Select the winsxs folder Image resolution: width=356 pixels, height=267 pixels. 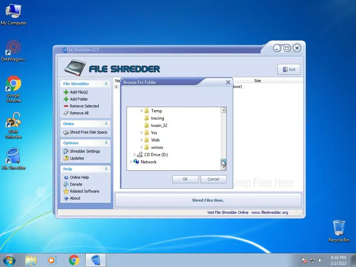(157, 147)
